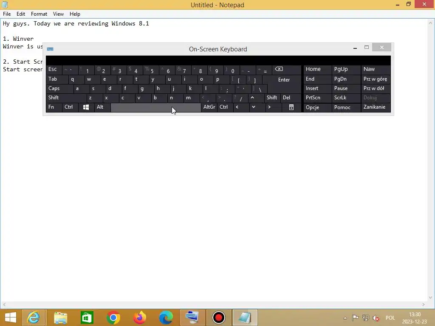
Task: Tap the space bar on keyboard
Action: [x=155, y=107]
